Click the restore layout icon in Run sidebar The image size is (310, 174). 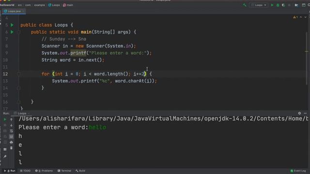point(5,149)
